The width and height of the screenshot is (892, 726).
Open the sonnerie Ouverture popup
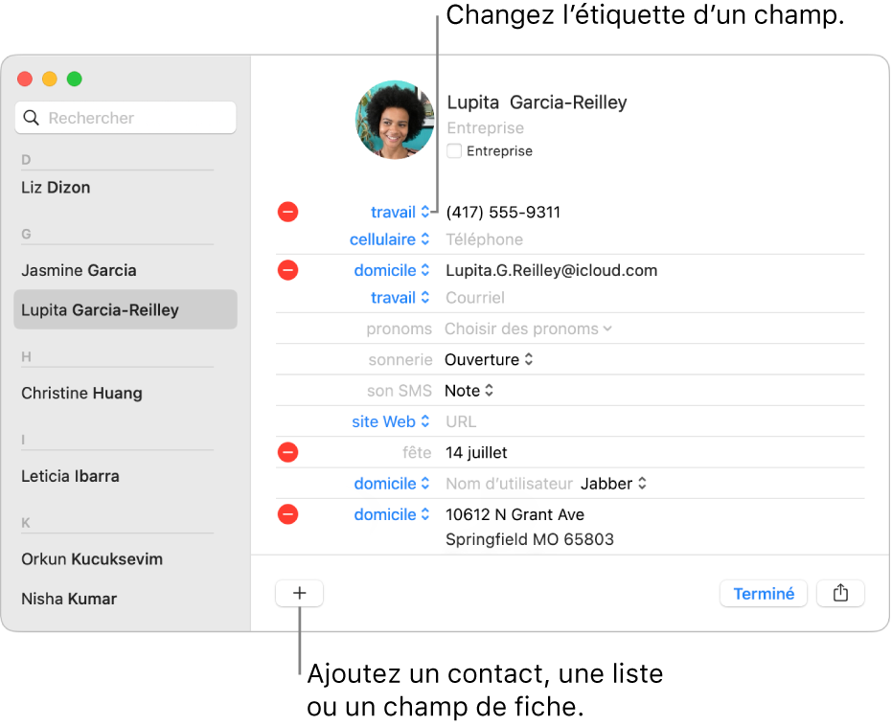(x=489, y=359)
